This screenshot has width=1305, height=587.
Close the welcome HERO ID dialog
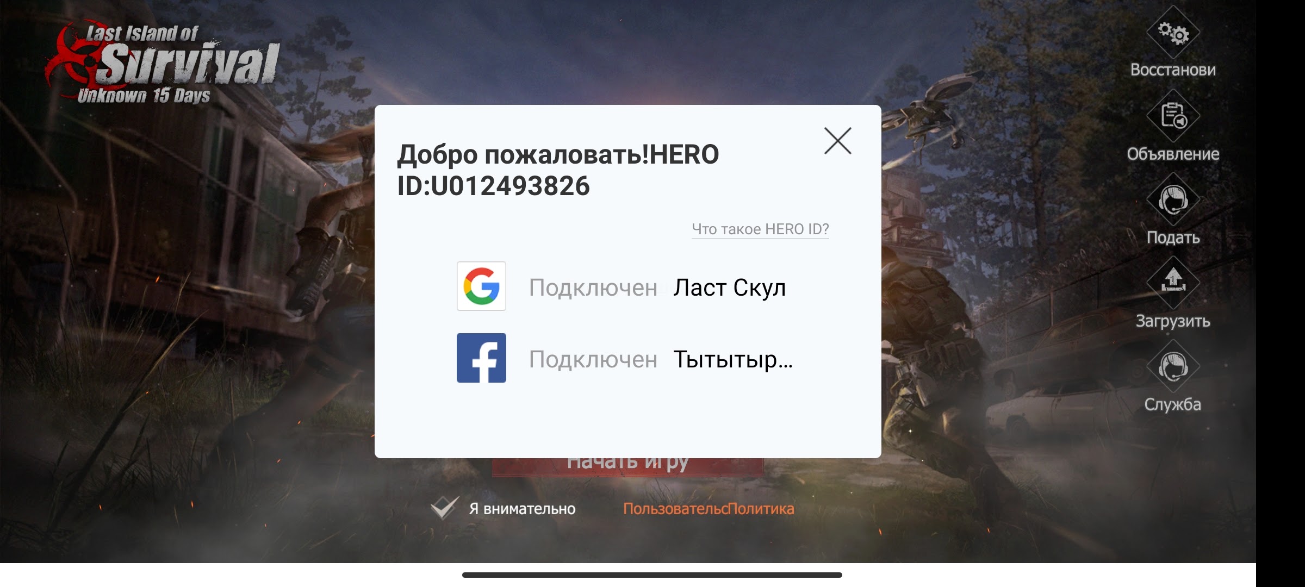pos(838,140)
